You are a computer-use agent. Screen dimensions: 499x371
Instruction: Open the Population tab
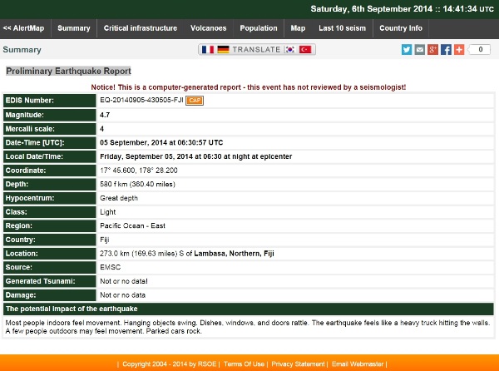click(x=259, y=28)
